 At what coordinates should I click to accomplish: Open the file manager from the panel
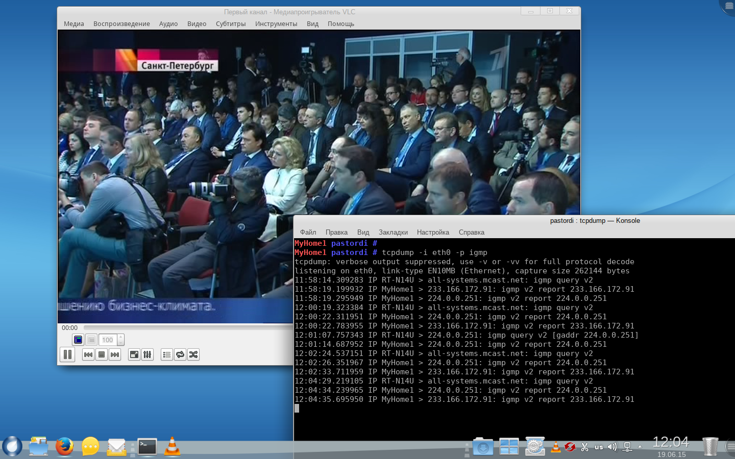click(x=38, y=446)
